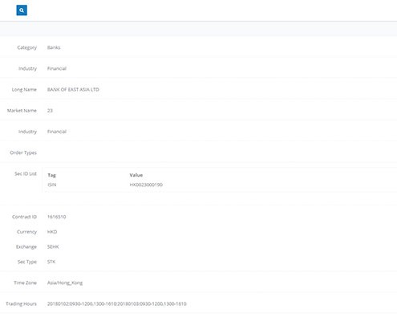
Task: Click the 'Long Name' field label
Action: [24, 90]
